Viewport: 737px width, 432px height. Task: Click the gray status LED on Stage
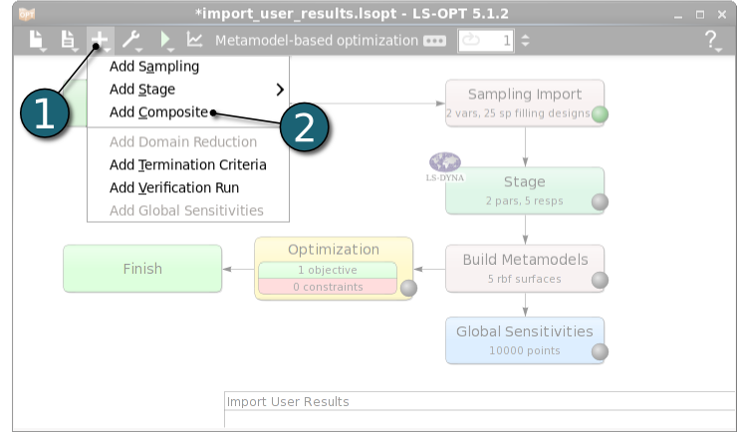coord(600,202)
